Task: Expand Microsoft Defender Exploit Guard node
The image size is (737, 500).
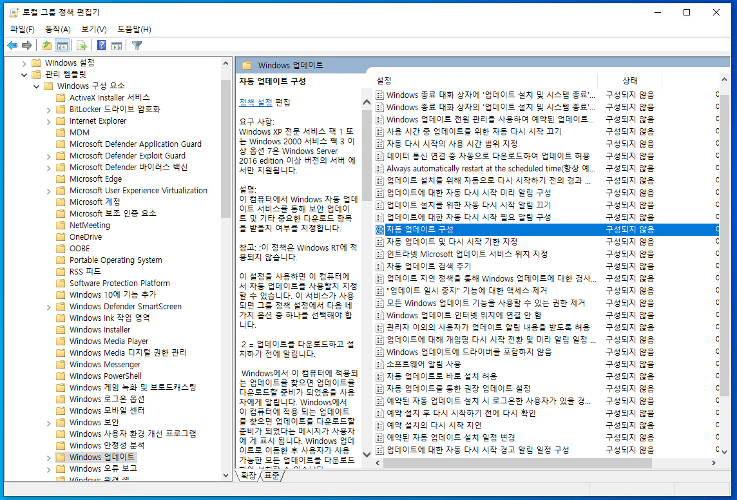Action: point(48,156)
